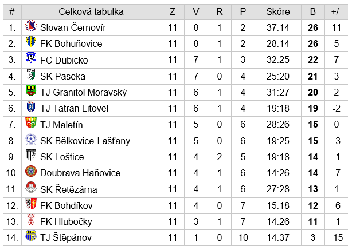Open the FK Bohdíkov team name
The image size is (352, 246).
[x=67, y=205]
